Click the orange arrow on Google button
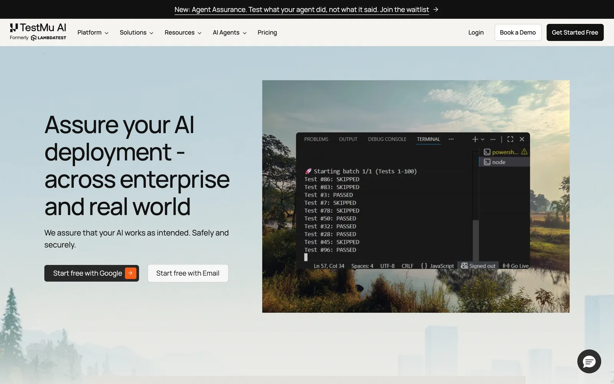The image size is (614, 384). (130, 273)
